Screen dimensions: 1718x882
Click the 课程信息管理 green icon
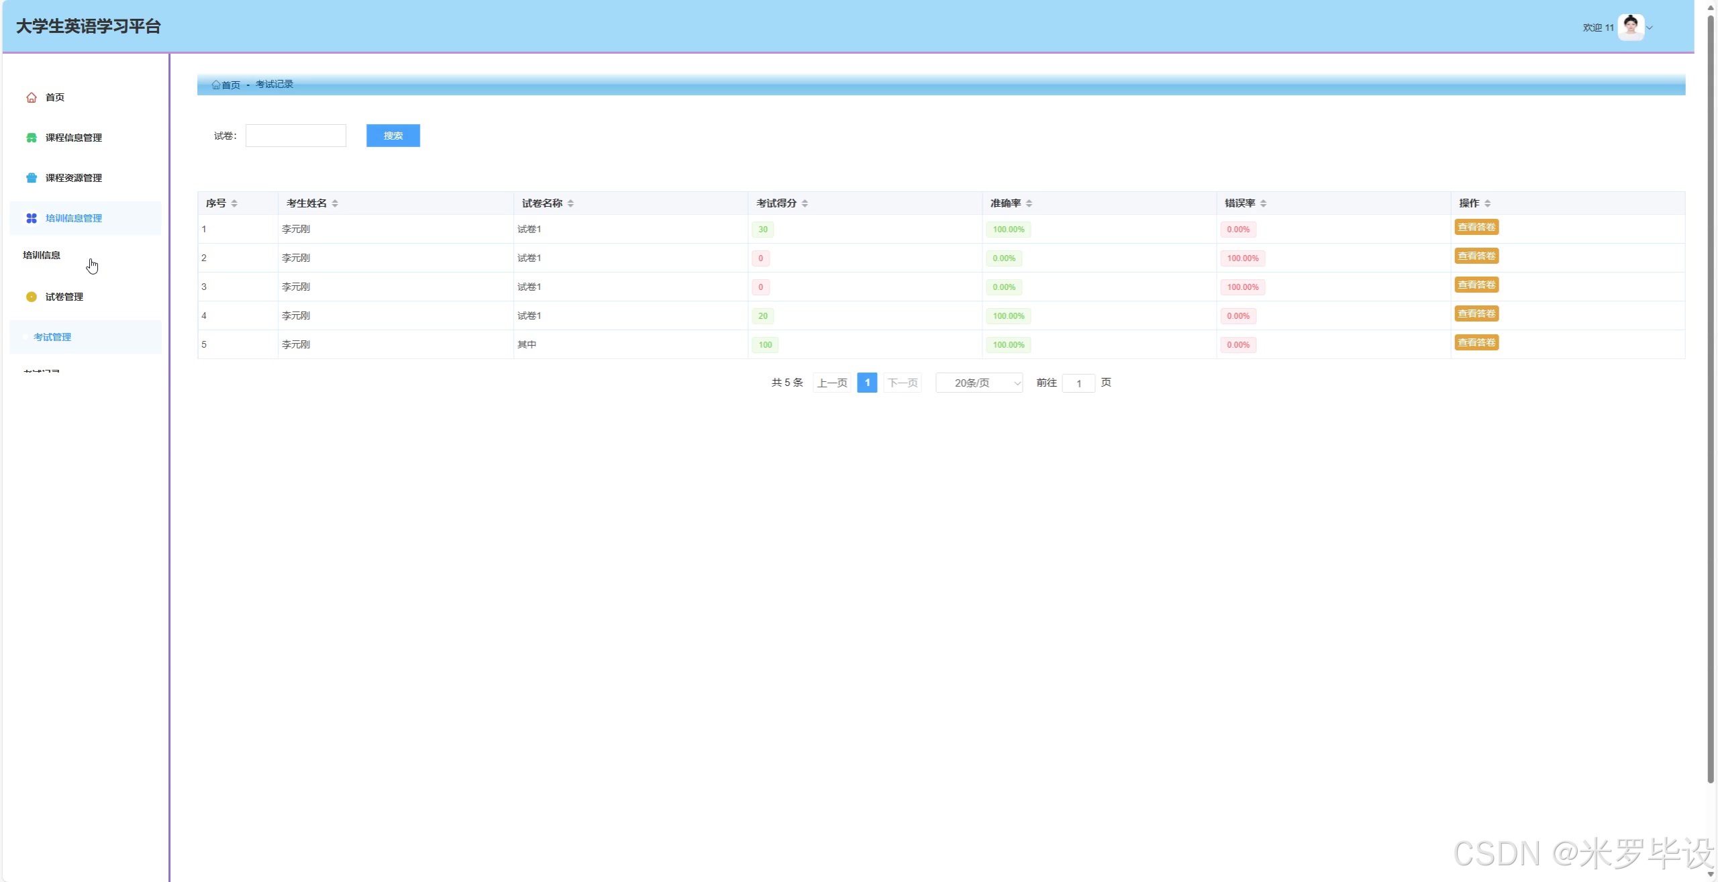(x=32, y=138)
